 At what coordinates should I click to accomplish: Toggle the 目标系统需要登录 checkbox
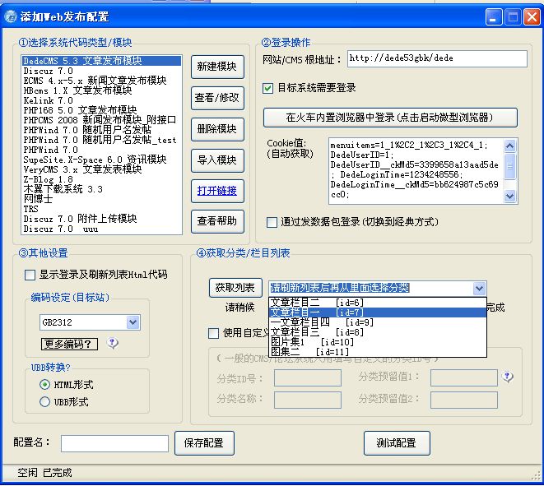point(268,88)
